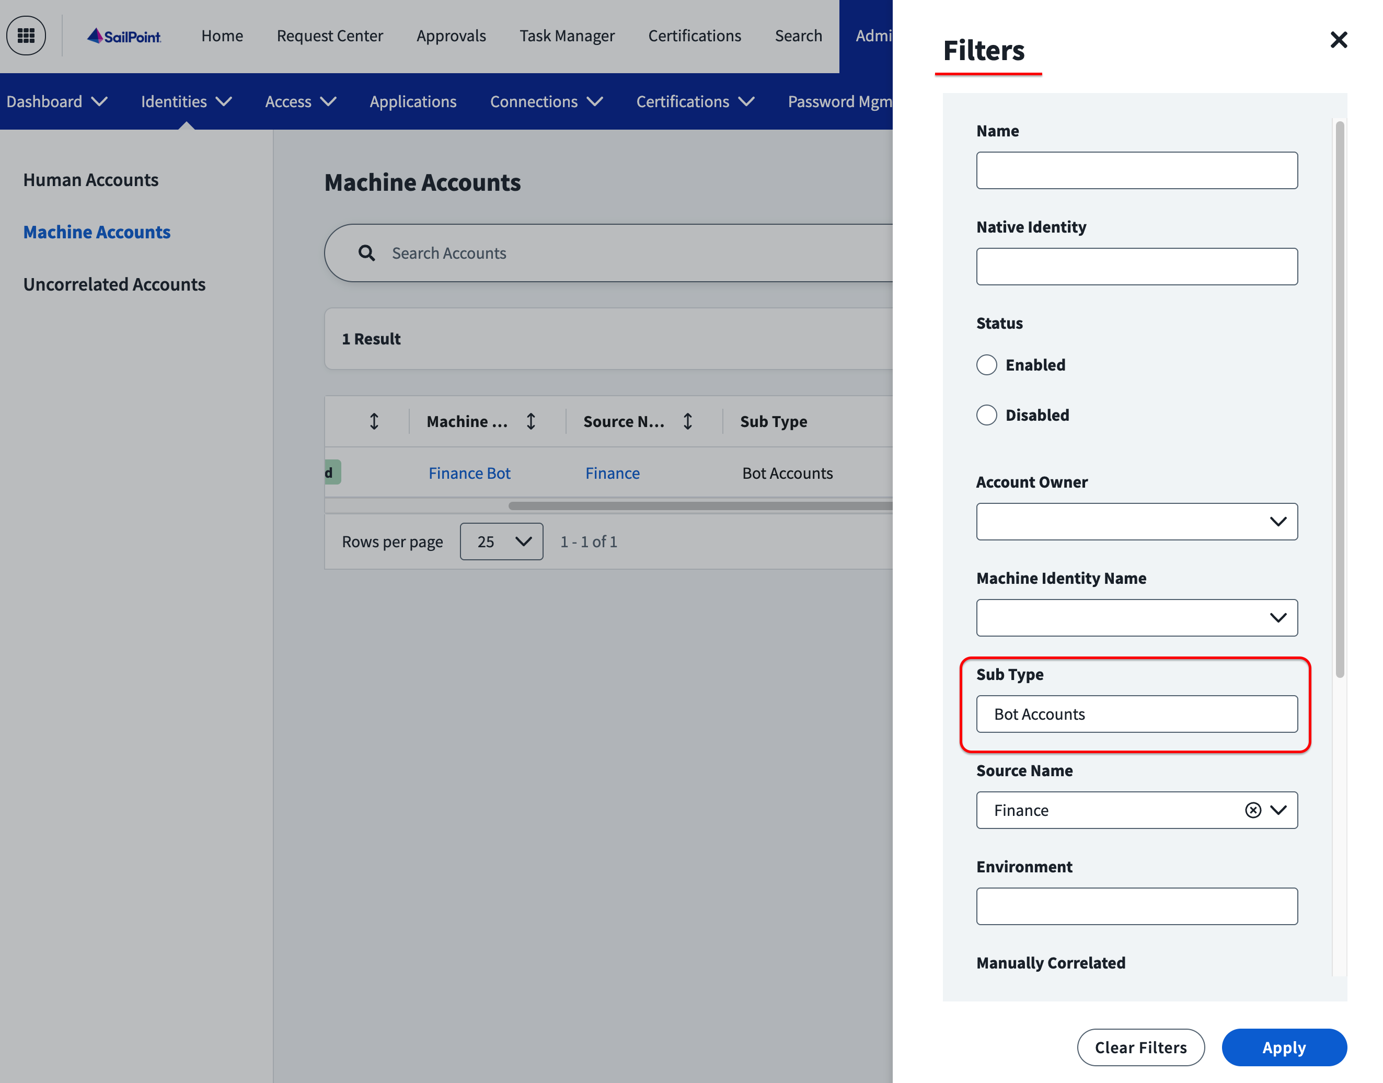Screen dimensions: 1383x1083
Task: Open the Finance Bot account link
Action: (469, 473)
